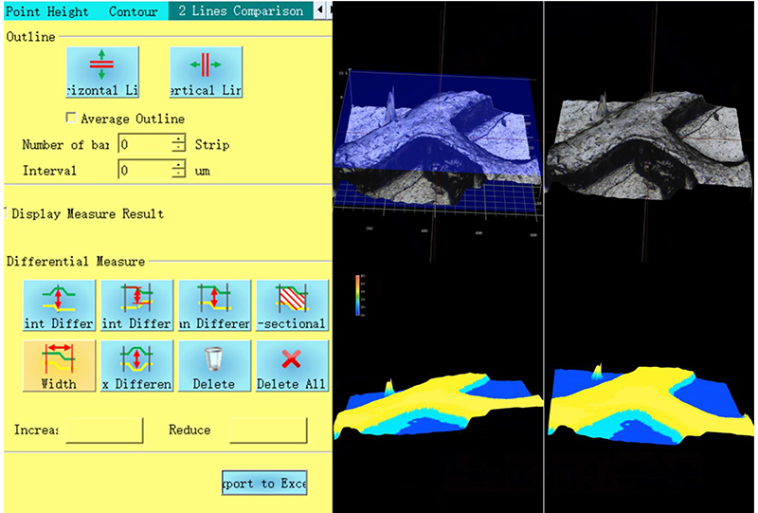The image size is (758, 513).
Task: Click the height color scale legend
Action: pyautogui.click(x=358, y=295)
